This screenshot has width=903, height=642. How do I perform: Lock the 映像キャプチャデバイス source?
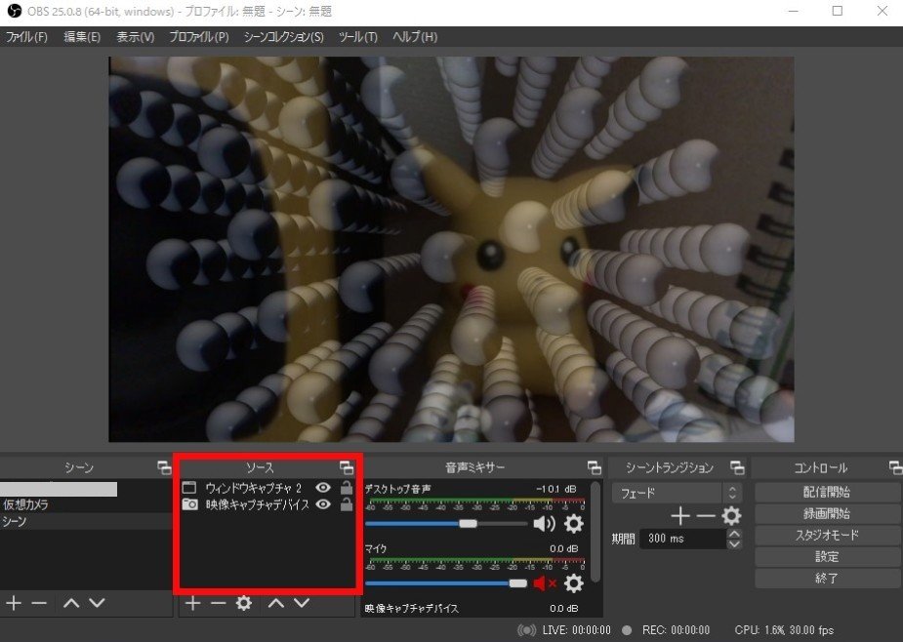click(x=347, y=503)
